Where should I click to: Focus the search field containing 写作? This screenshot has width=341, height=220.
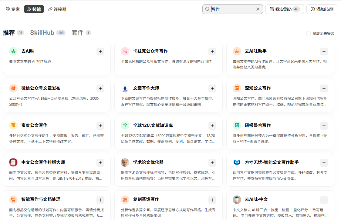[x=233, y=9]
